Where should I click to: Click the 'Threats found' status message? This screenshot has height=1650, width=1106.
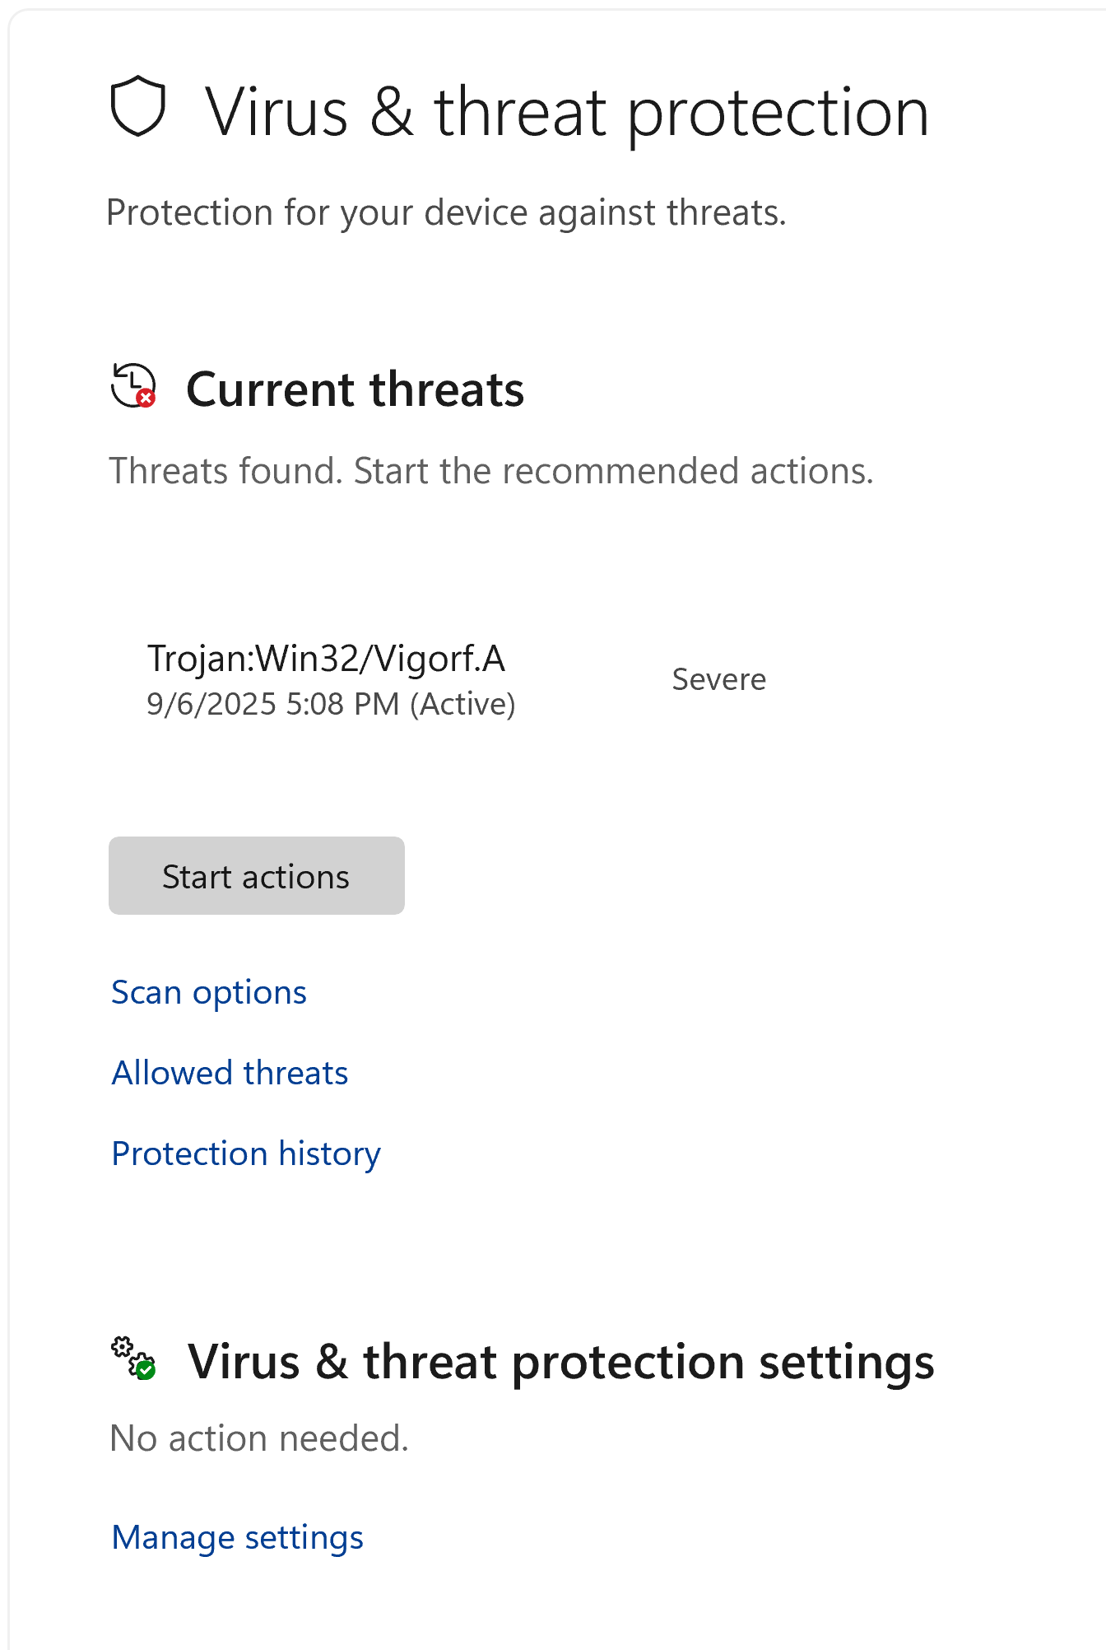(490, 472)
